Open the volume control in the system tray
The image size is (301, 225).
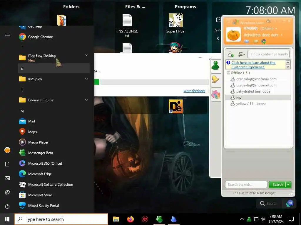(x=263, y=219)
